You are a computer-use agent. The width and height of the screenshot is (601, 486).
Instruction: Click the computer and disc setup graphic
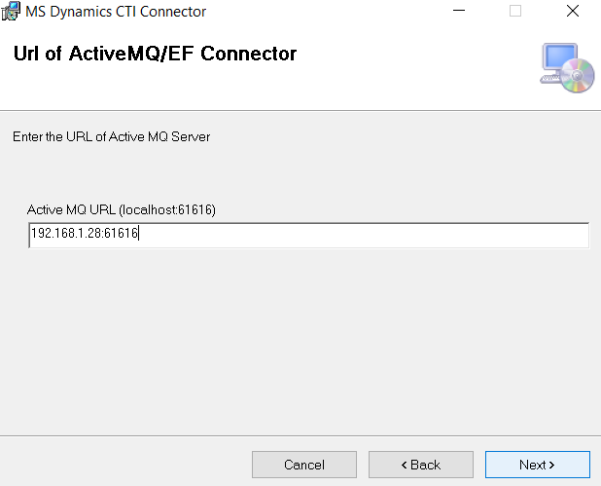point(567,67)
